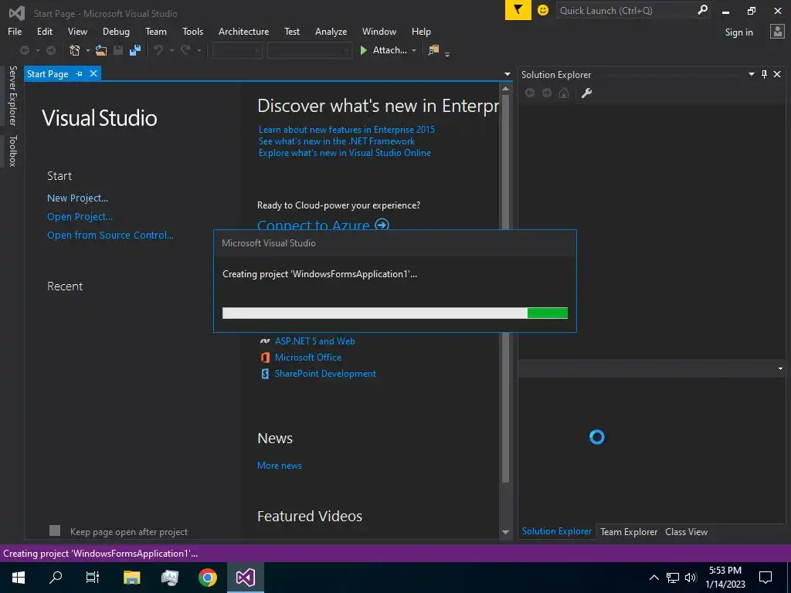791x593 pixels.
Task: Click the account avatar icon beside Sign in
Action: 777,32
